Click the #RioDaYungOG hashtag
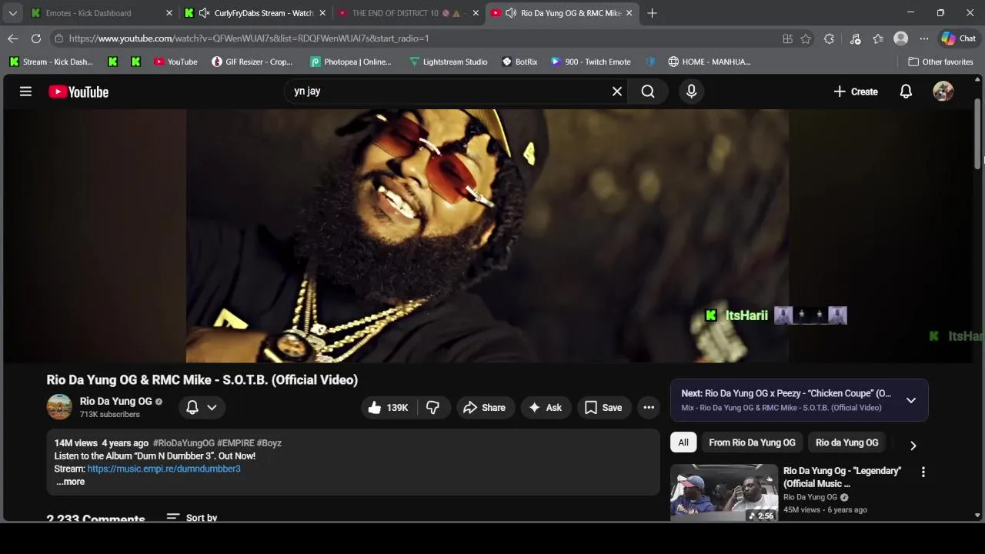The height and width of the screenshot is (554, 985). pos(184,443)
